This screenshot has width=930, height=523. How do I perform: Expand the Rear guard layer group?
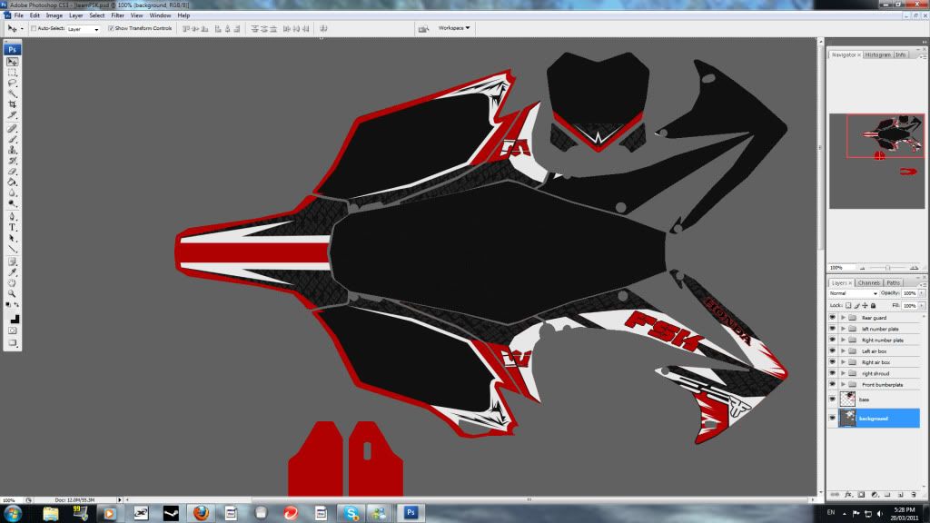[843, 318]
